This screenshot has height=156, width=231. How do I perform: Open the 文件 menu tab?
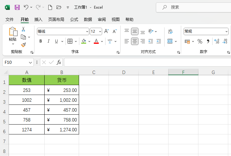[x=10, y=19]
